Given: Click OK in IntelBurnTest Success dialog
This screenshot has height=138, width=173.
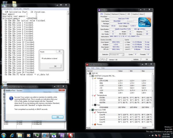Looking at the screenshot, I should pos(58,117).
